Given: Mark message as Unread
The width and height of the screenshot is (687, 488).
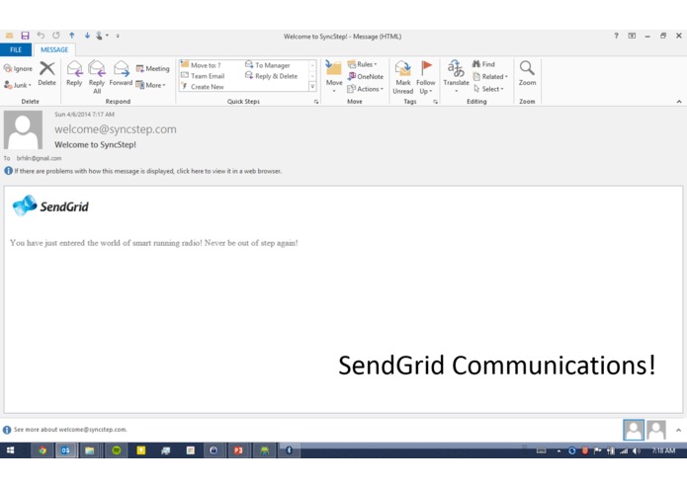Looking at the screenshot, I should click(x=403, y=77).
